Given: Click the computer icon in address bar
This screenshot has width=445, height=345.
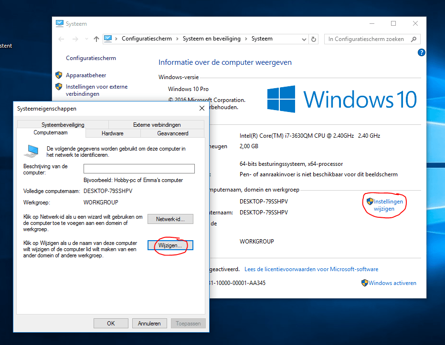Looking at the screenshot, I should coord(108,39).
